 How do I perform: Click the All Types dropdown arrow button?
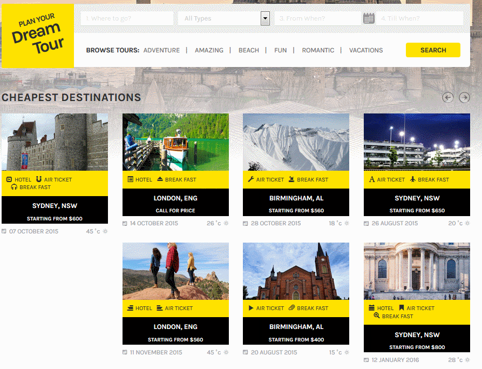click(x=265, y=18)
